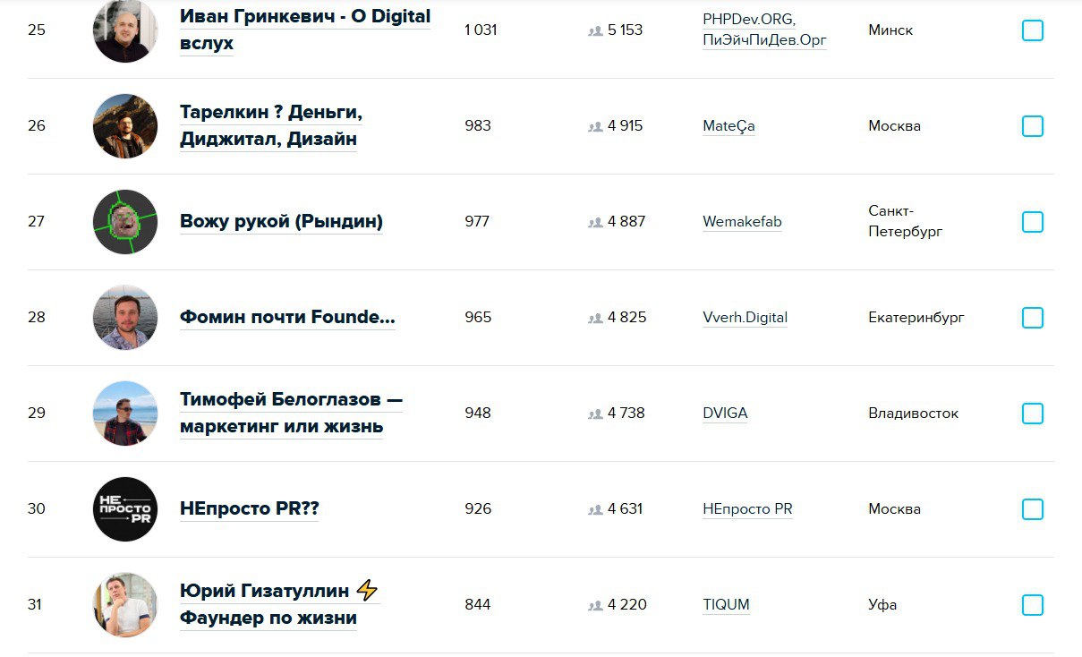Click subscribers icon next to 5 153

595,30
